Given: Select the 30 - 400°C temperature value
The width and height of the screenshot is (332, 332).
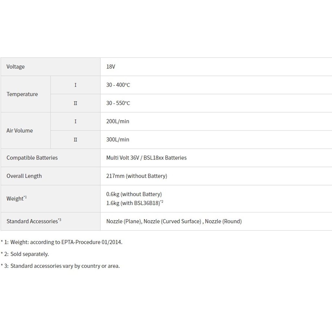Looking at the screenshot, I should pyautogui.click(x=118, y=85).
